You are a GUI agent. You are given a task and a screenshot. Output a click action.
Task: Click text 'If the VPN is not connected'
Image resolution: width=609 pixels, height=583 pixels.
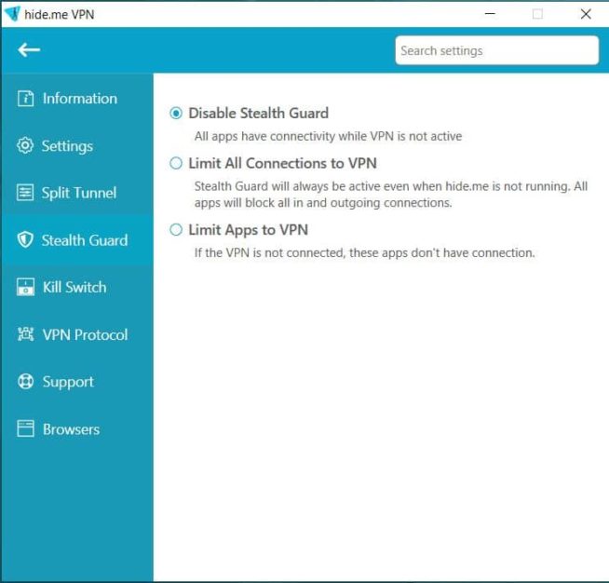364,253
